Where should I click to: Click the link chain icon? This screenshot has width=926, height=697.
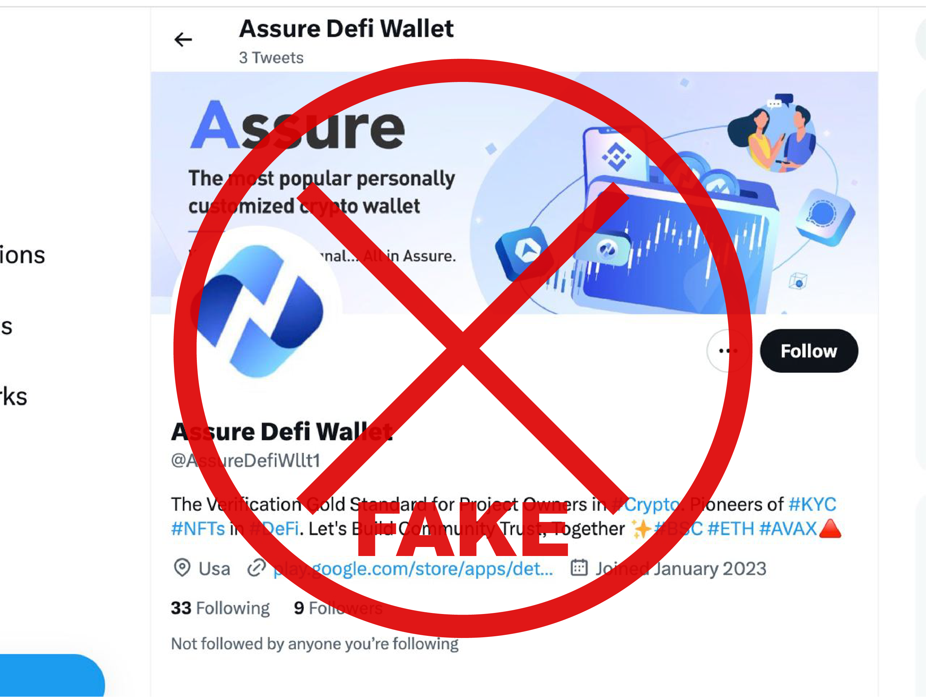[257, 568]
